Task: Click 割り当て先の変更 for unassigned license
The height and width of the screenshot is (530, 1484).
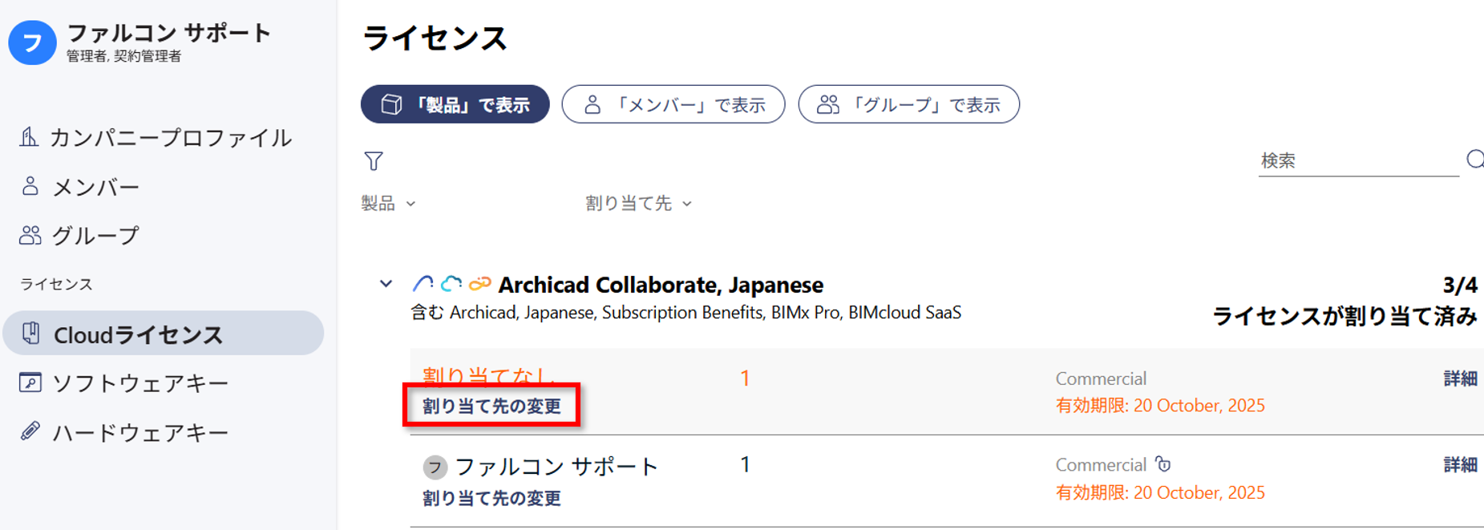Action: pyautogui.click(x=491, y=406)
